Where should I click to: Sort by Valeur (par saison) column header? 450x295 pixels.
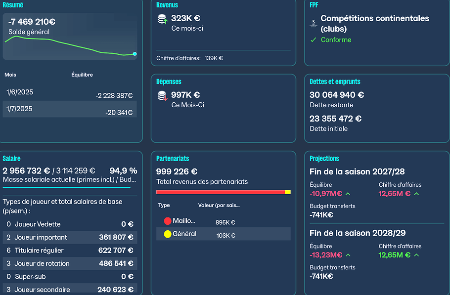tap(219, 205)
